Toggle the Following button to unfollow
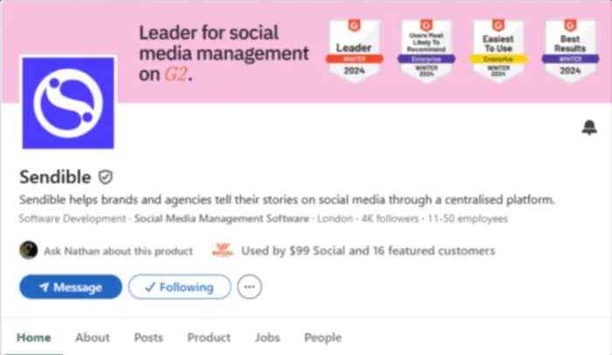612x355 pixels. pyautogui.click(x=179, y=287)
